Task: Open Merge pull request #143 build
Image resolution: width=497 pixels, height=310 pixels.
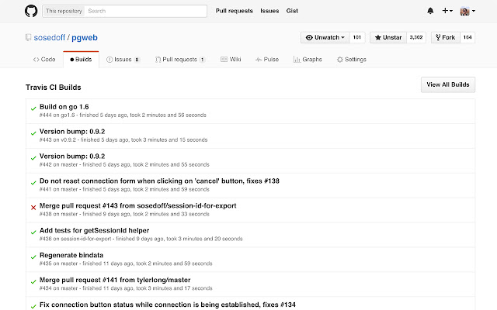Action: (x=138, y=205)
